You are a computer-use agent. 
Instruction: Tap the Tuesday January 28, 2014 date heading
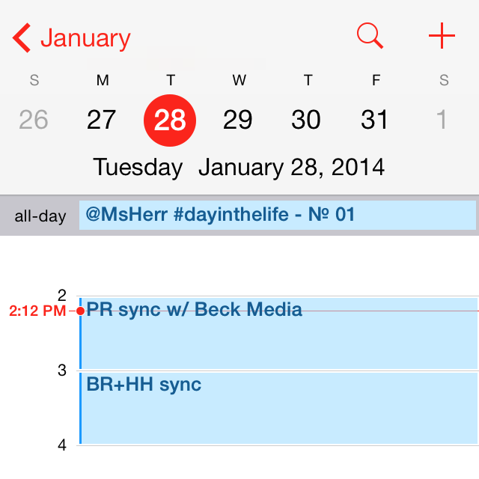click(x=239, y=167)
